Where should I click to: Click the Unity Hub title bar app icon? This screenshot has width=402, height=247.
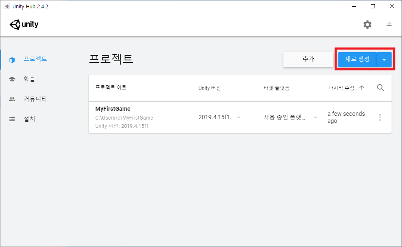pyautogui.click(x=7, y=6)
